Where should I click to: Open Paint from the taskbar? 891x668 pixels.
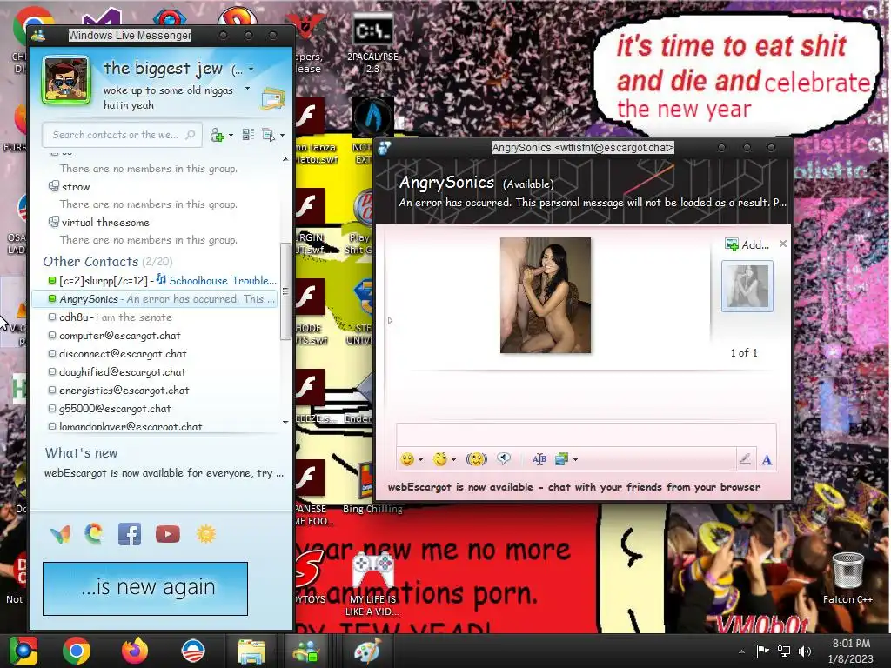point(367,651)
